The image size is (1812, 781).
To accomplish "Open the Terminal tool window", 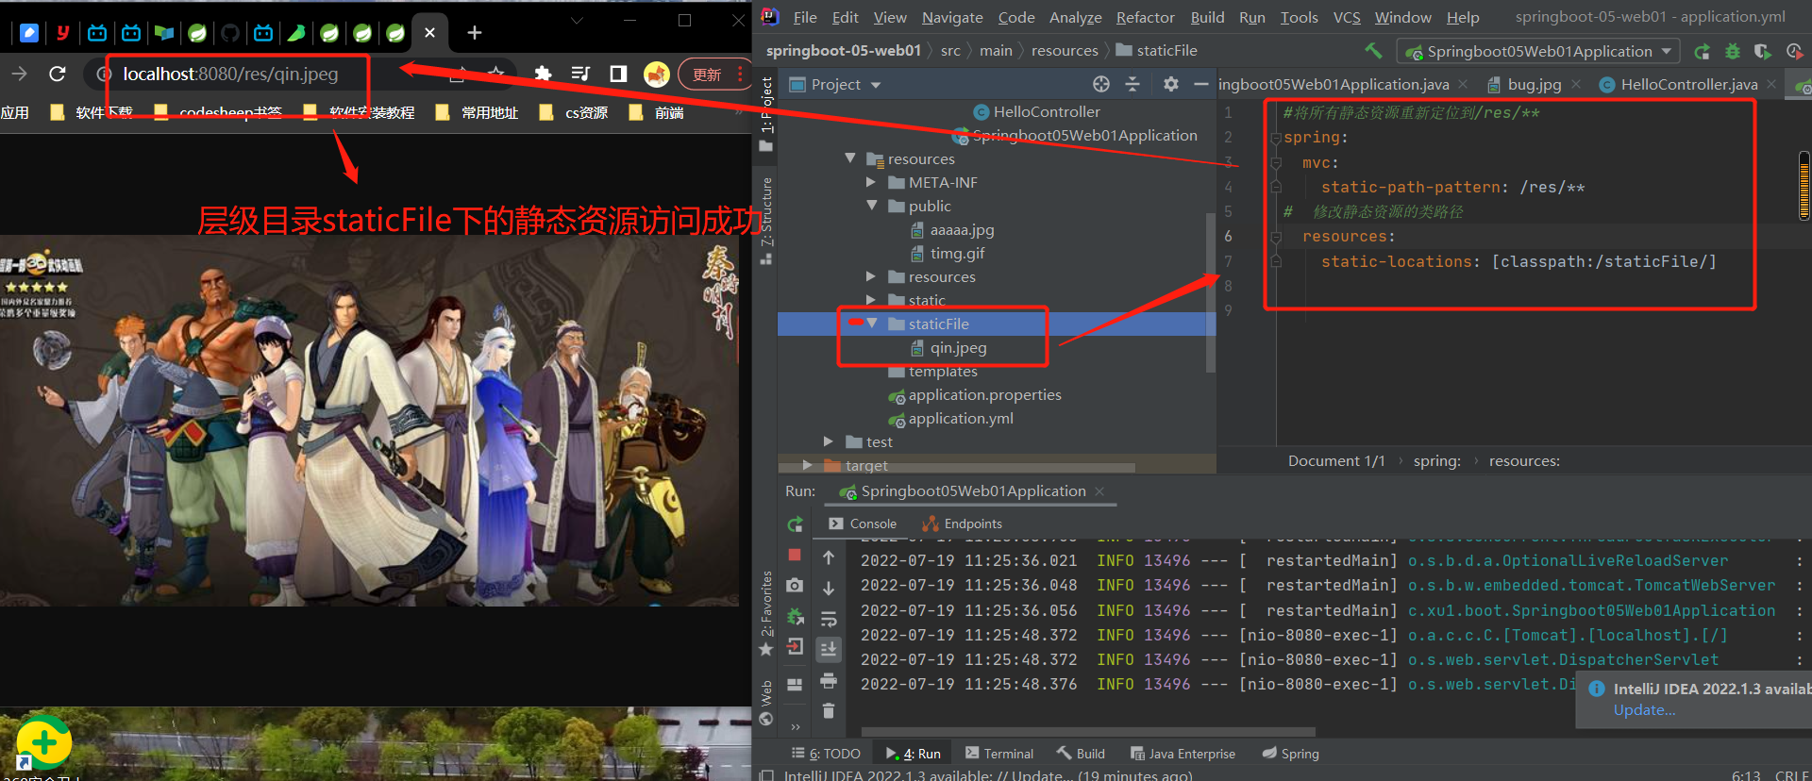I will point(999,754).
